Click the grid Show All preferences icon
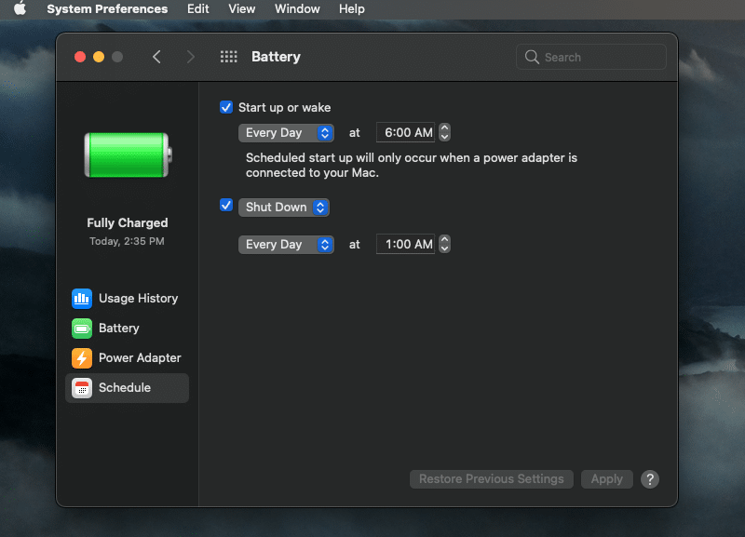 coord(229,57)
